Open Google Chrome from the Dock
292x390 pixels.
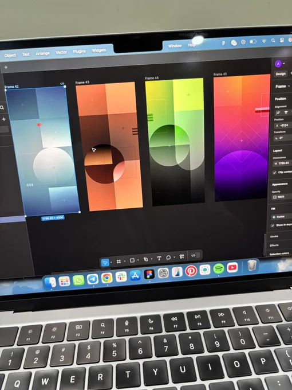(x=106, y=278)
